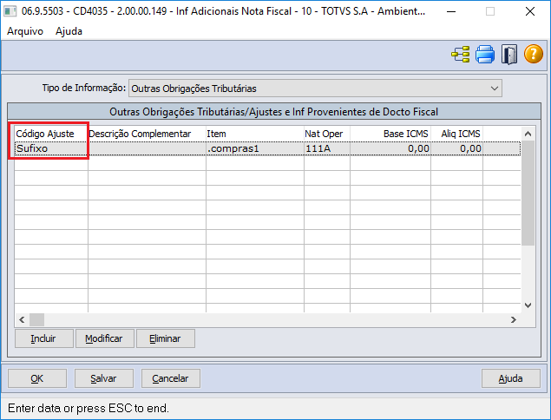Viewport: 551px width, 420px height.
Task: Open the Ajuda menu
Action: (69, 31)
